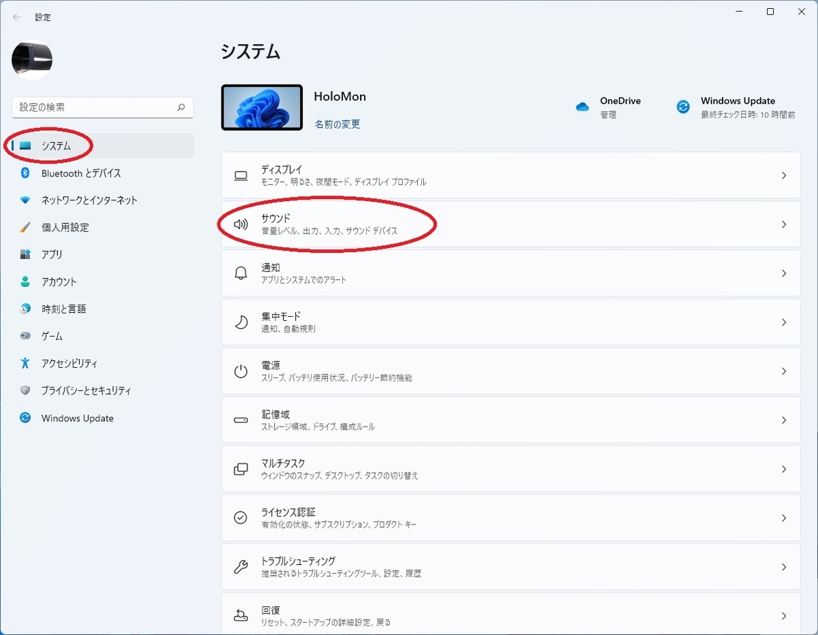This screenshot has height=635, width=818.
Task: Expand サウンド row chevron
Action: [784, 224]
